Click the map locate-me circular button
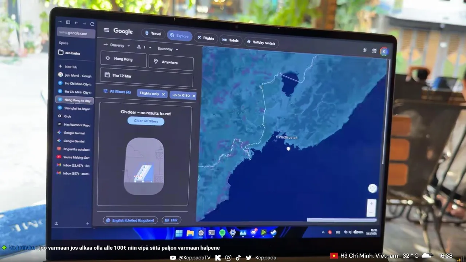The width and height of the screenshot is (466, 262). [x=372, y=188]
